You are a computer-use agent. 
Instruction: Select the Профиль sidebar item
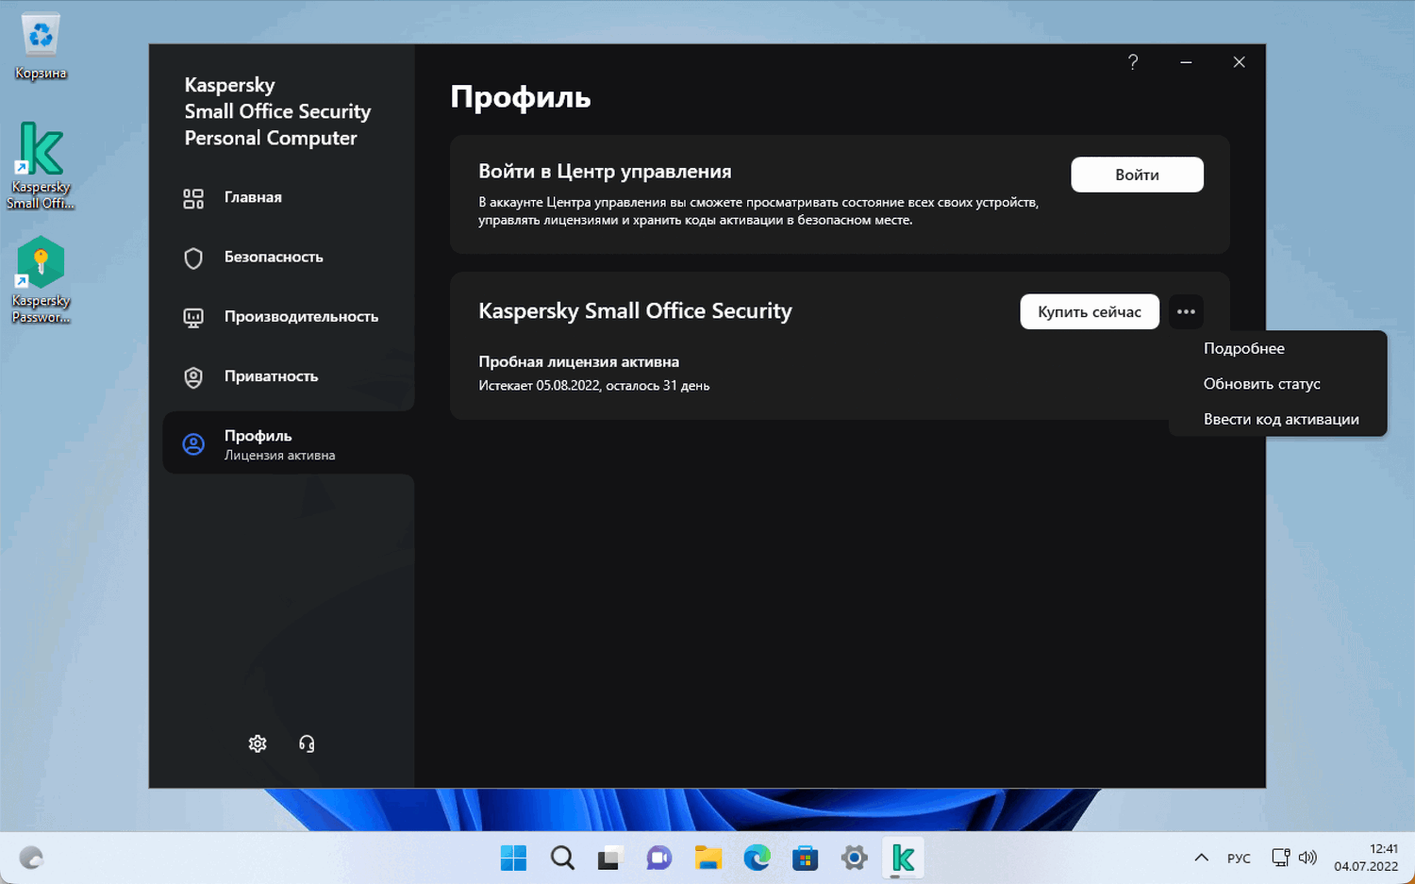coord(288,443)
